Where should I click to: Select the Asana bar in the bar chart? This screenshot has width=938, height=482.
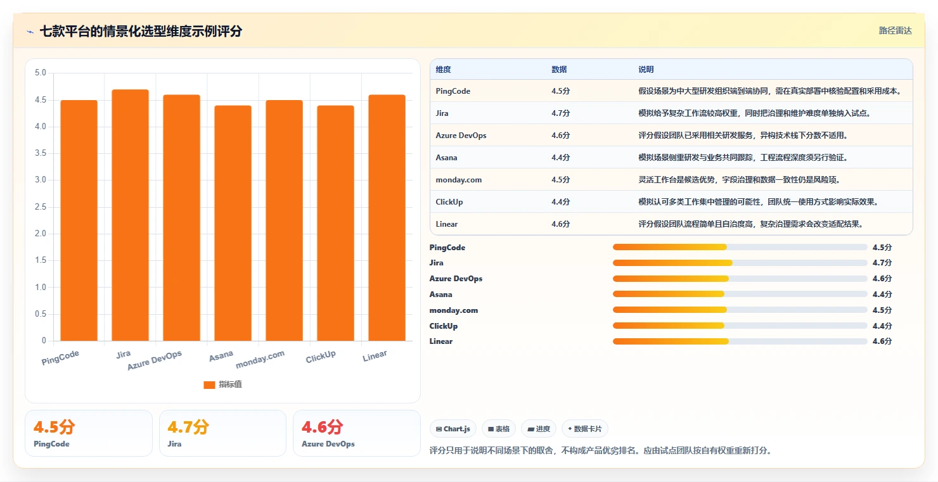(233, 223)
